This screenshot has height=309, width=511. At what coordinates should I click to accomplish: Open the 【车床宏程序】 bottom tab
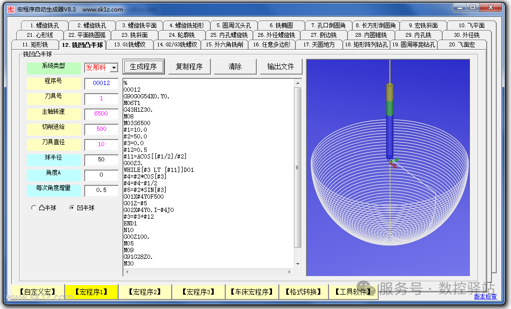click(251, 292)
